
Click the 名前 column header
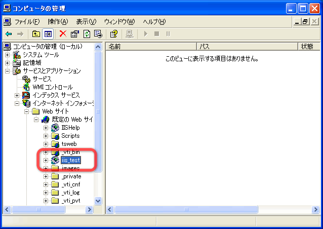[151, 47]
